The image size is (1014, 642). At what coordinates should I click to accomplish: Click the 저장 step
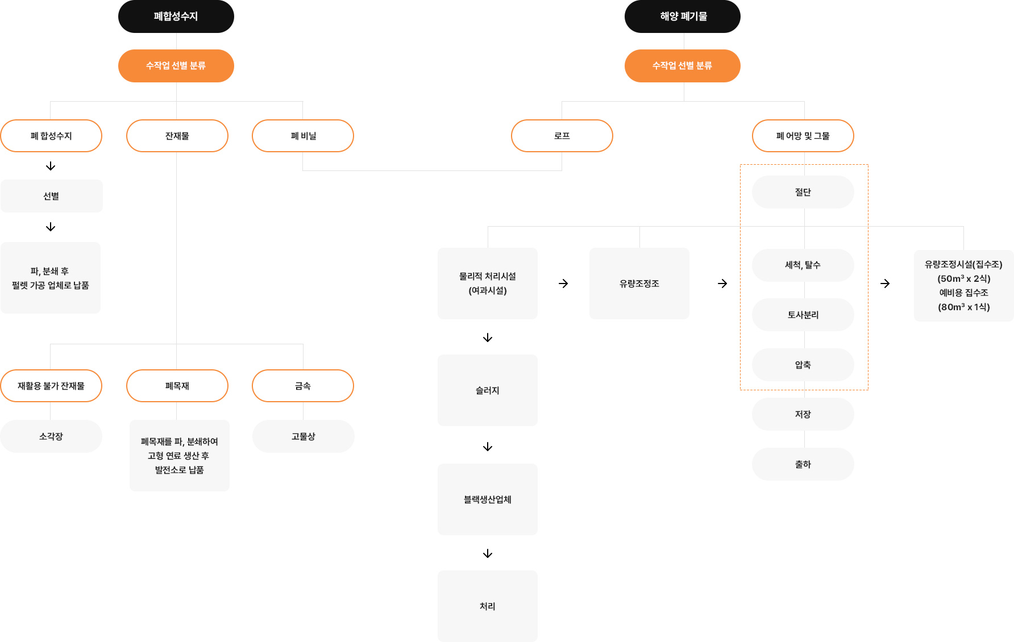click(x=803, y=414)
